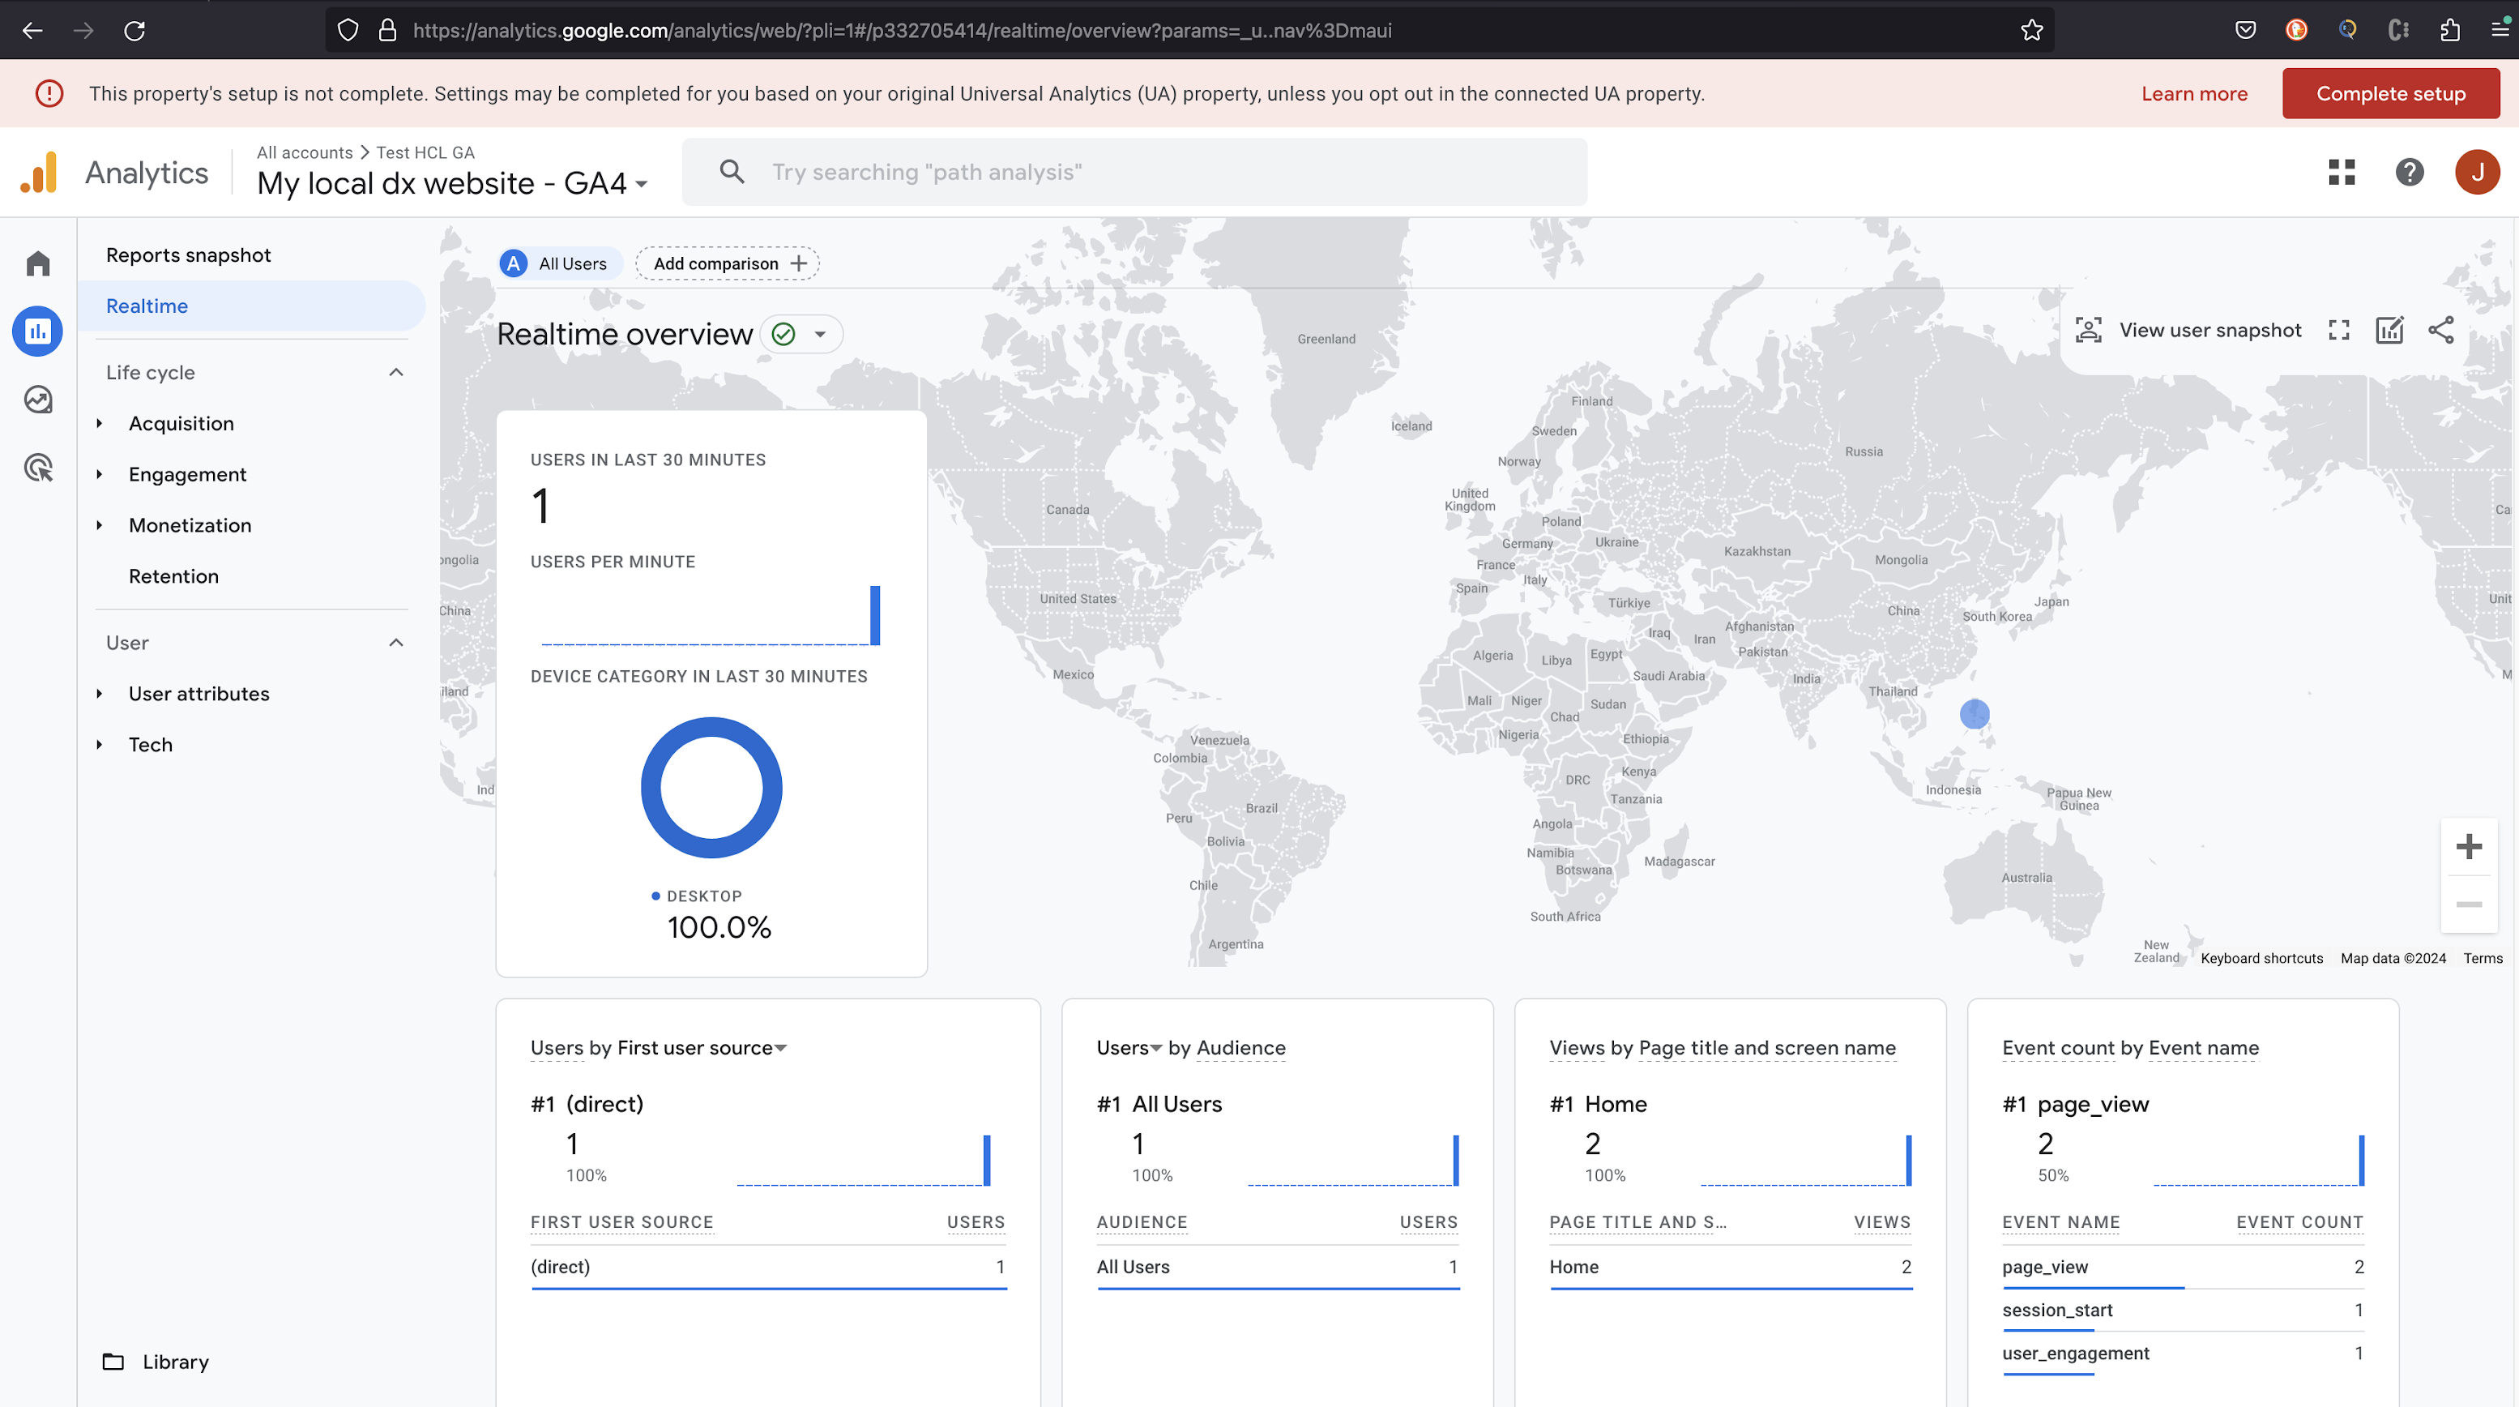Collapse the Life cycle section
Image resolution: width=2519 pixels, height=1407 pixels.
point(395,373)
